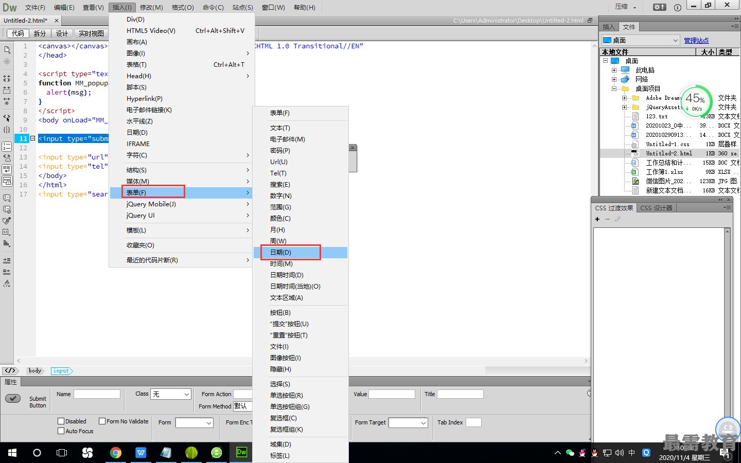
Task: Choose jQuery Mobile(J) in Insert menu
Action: tap(182, 204)
